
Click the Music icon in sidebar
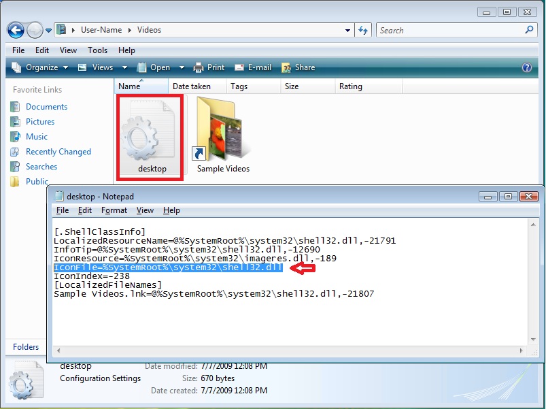15,137
